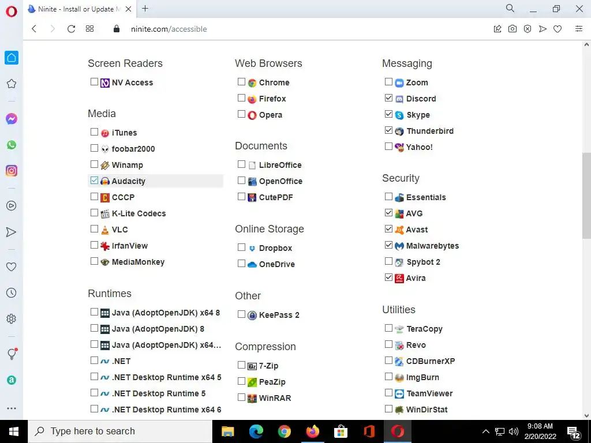Screen dimensions: 591x443
Task: Click the send-to-flow arrow in address bar
Action: [543, 29]
